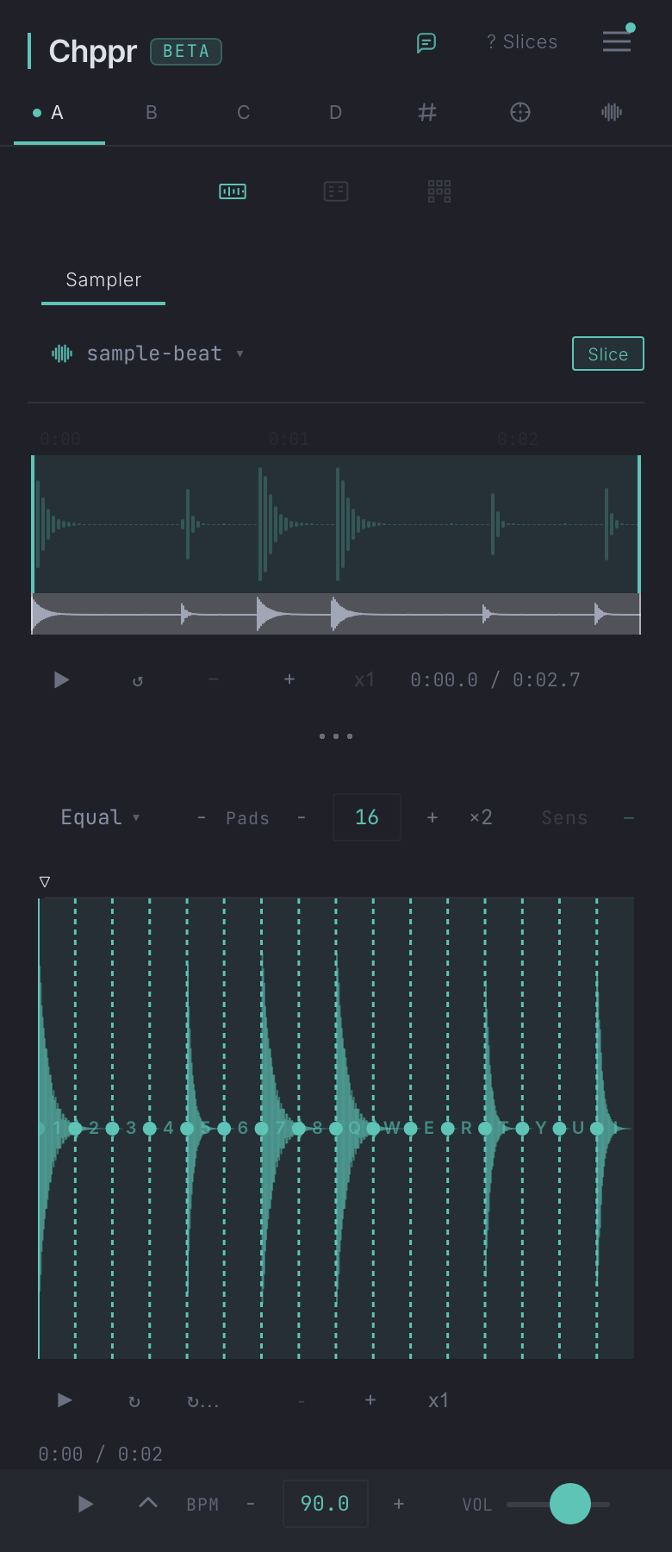Click the upper x1 speed label
The image size is (672, 1552).
click(x=364, y=680)
